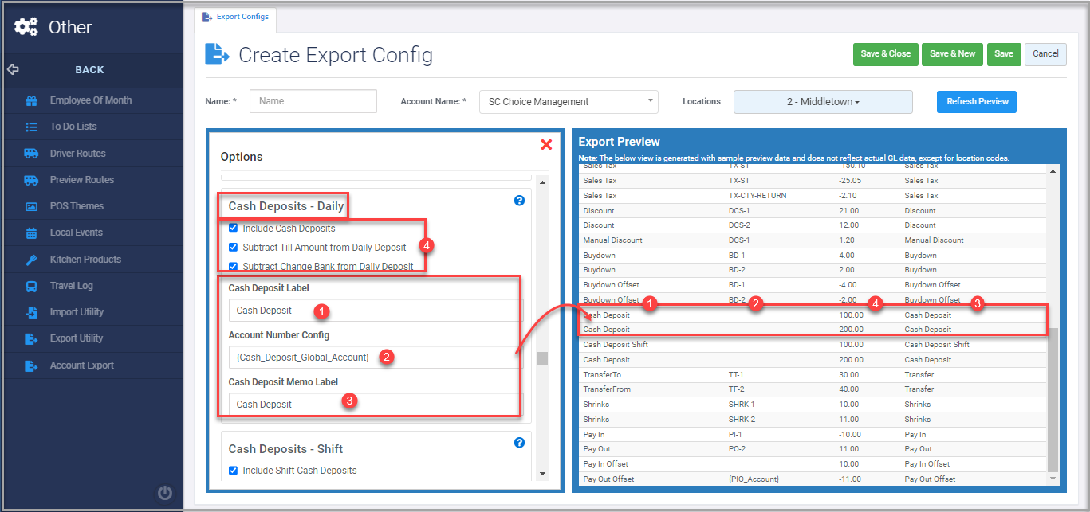This screenshot has height=512, width=1090.
Task: Click the Preview Routes truck icon
Action: coord(31,180)
